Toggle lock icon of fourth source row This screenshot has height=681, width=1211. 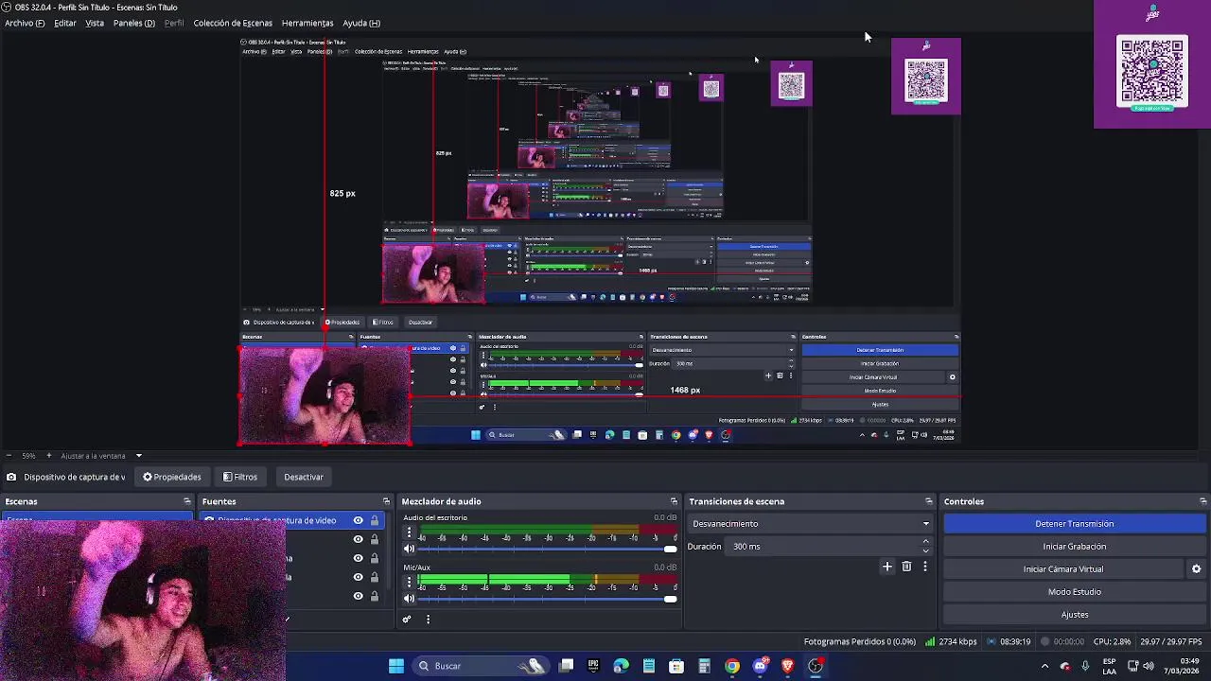375,577
